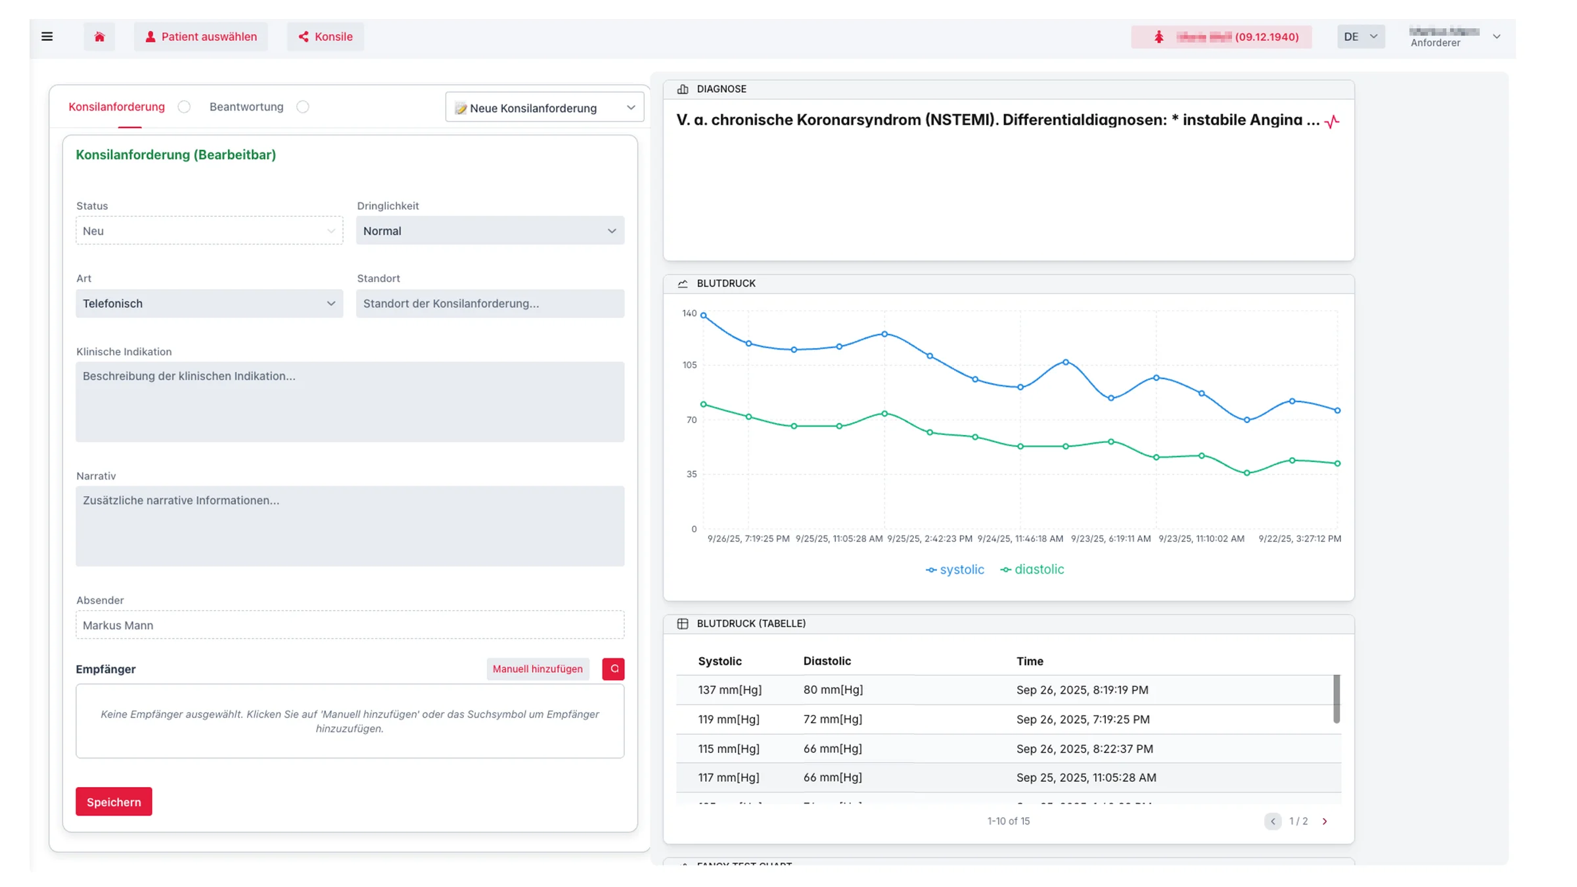Open the DE language dropdown
Screen dimensions: 1577x887
point(1361,37)
